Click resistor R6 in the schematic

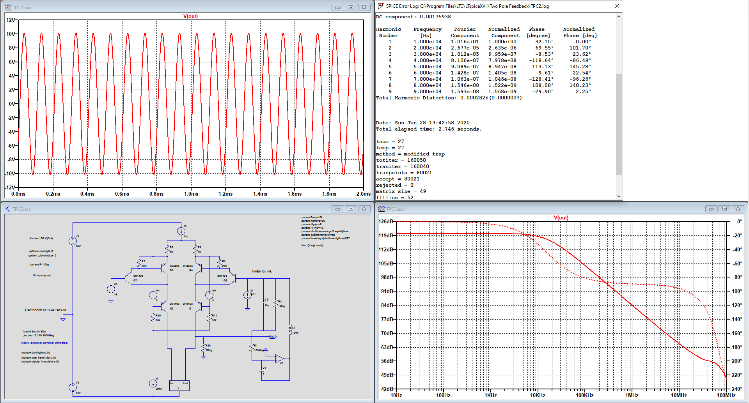[x=195, y=249]
